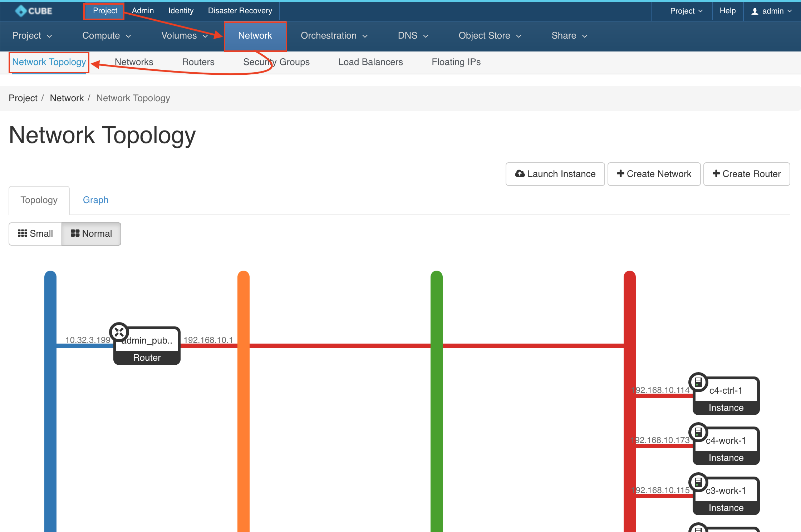Viewport: 801px width, 532px height.
Task: Click the red network bar
Action: coord(630,401)
